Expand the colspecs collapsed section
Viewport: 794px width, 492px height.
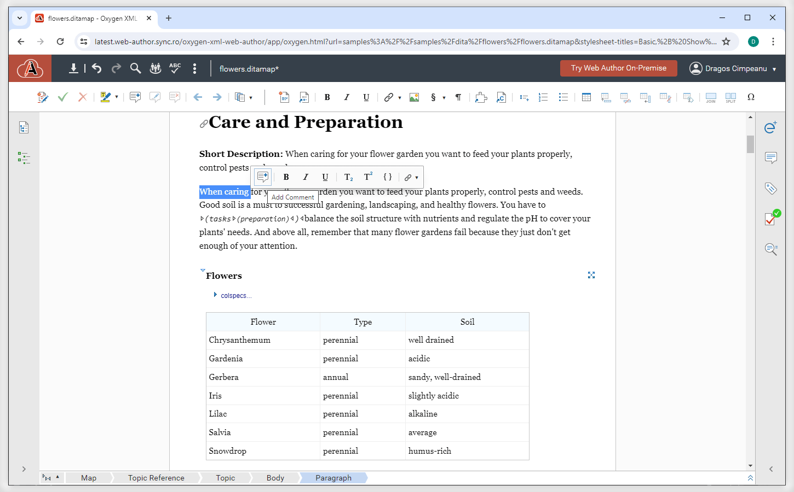tap(215, 295)
